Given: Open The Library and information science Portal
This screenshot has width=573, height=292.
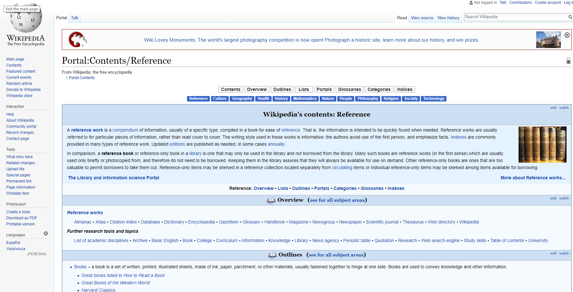Looking at the screenshot, I should (113, 178).
